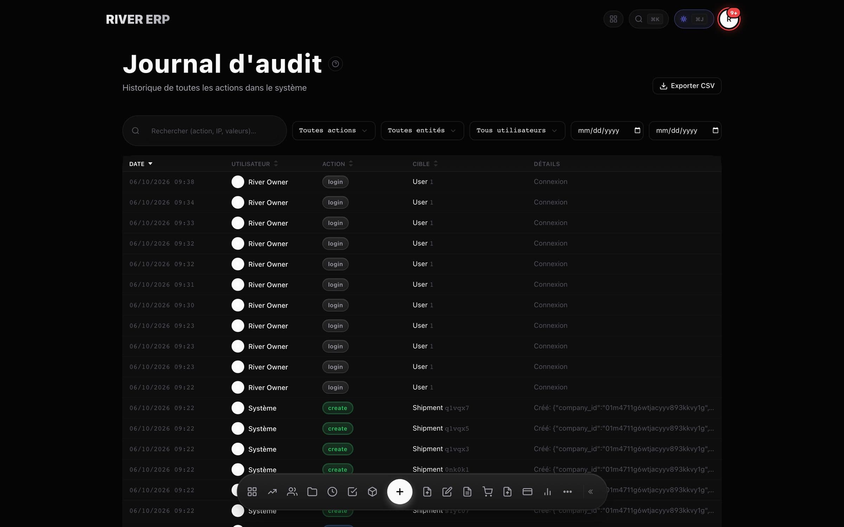Open the credit card icon in dock

point(527,492)
